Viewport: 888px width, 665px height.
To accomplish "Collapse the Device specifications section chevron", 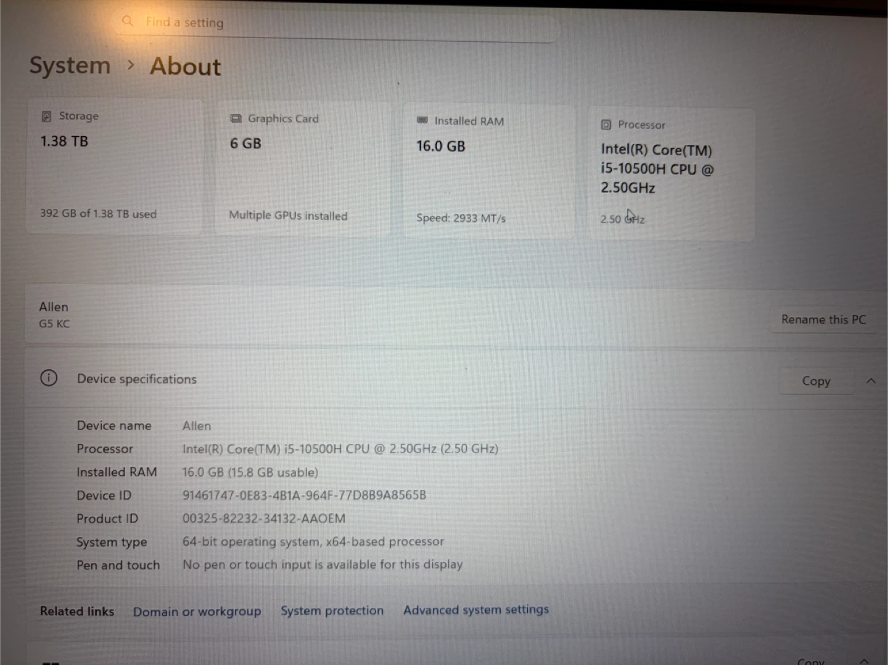I will 871,381.
